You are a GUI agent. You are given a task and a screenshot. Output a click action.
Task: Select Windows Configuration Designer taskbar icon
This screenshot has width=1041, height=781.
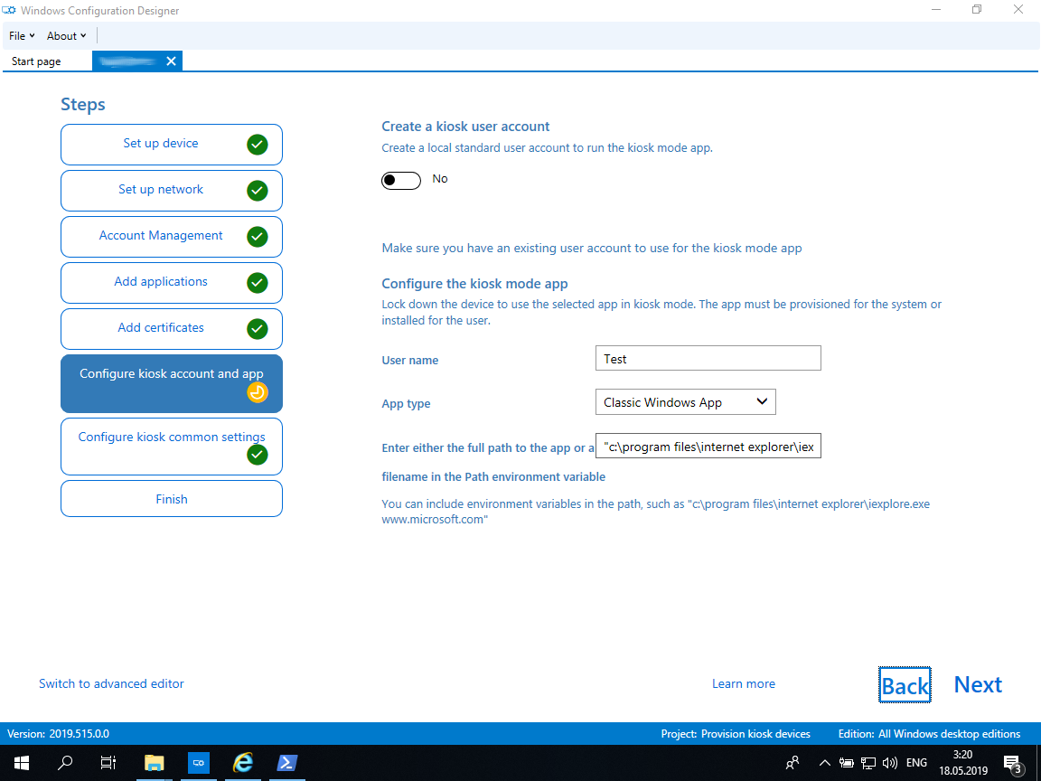(x=199, y=762)
